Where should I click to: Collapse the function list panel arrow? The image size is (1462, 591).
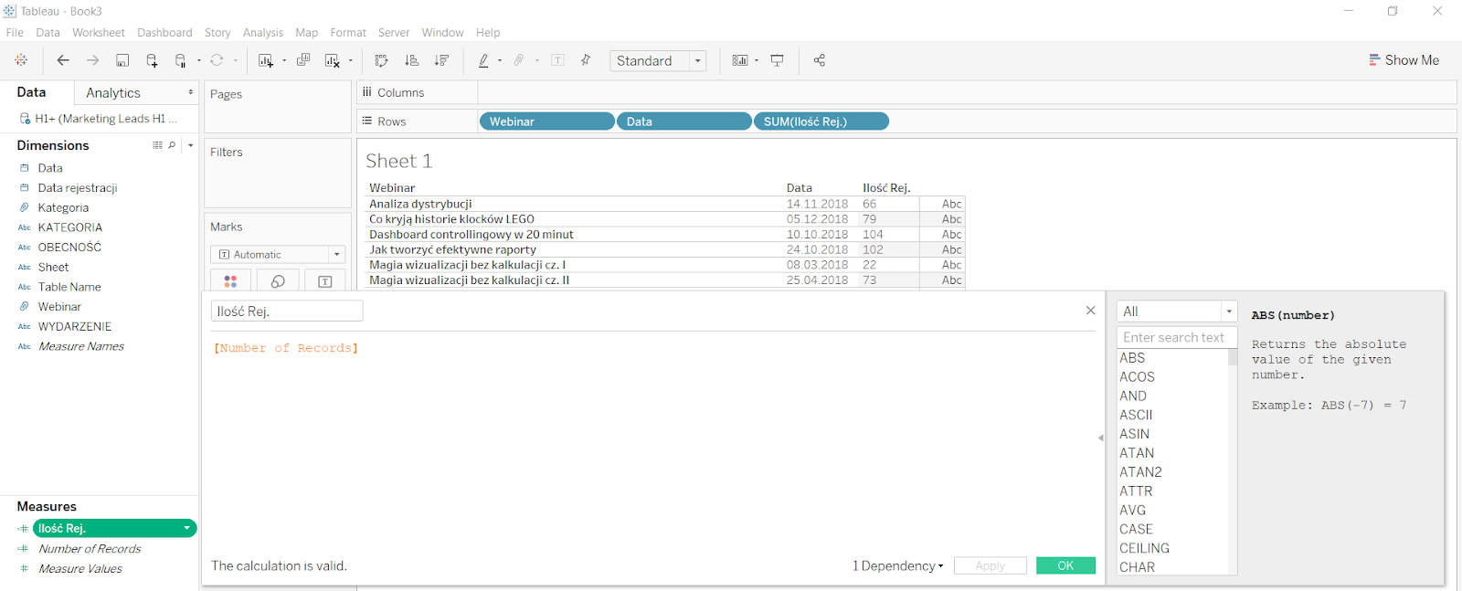(1100, 438)
